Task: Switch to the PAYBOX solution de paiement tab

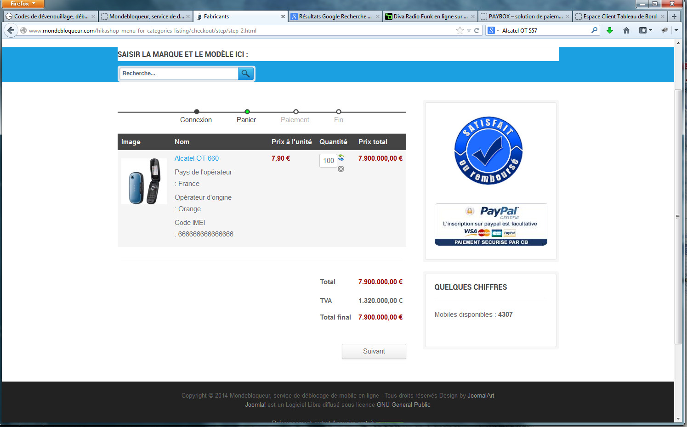Action: 525,17
